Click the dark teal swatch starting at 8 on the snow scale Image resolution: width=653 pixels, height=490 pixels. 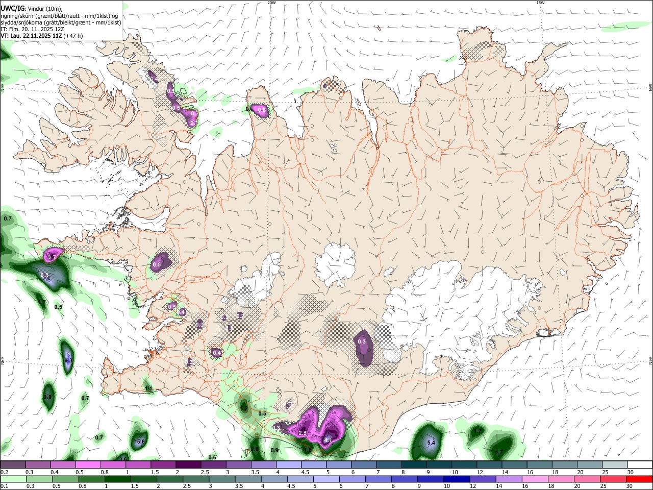415,465
